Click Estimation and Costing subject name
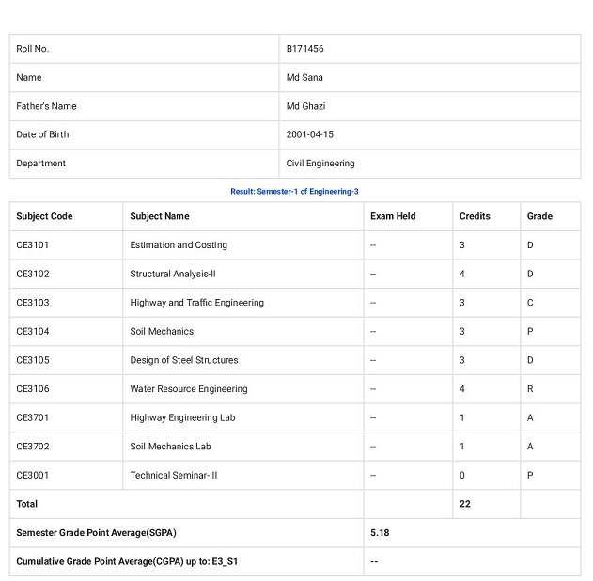This screenshot has height=581, width=593. 179,245
